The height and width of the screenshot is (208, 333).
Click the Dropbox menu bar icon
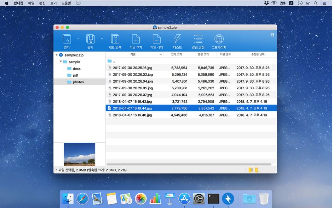tap(266, 3)
